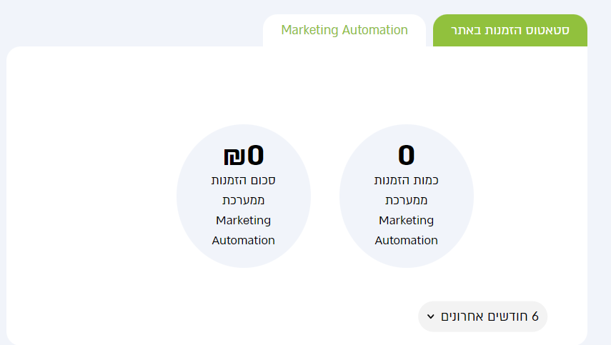The height and width of the screenshot is (345, 611).
Task: Click the ממערכת line under סכום הזמנות
Action: point(244,201)
